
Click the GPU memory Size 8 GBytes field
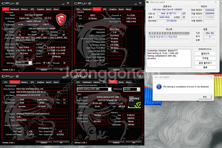131,115
